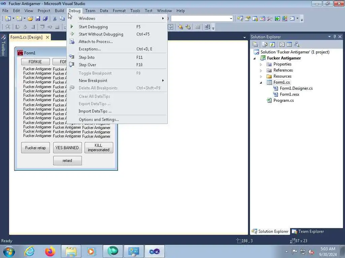
Task: Open Exceptions from the Debug menu
Action: pos(117,49)
